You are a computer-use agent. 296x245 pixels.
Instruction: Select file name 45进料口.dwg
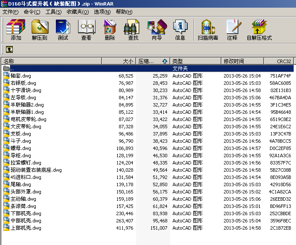point(26,177)
